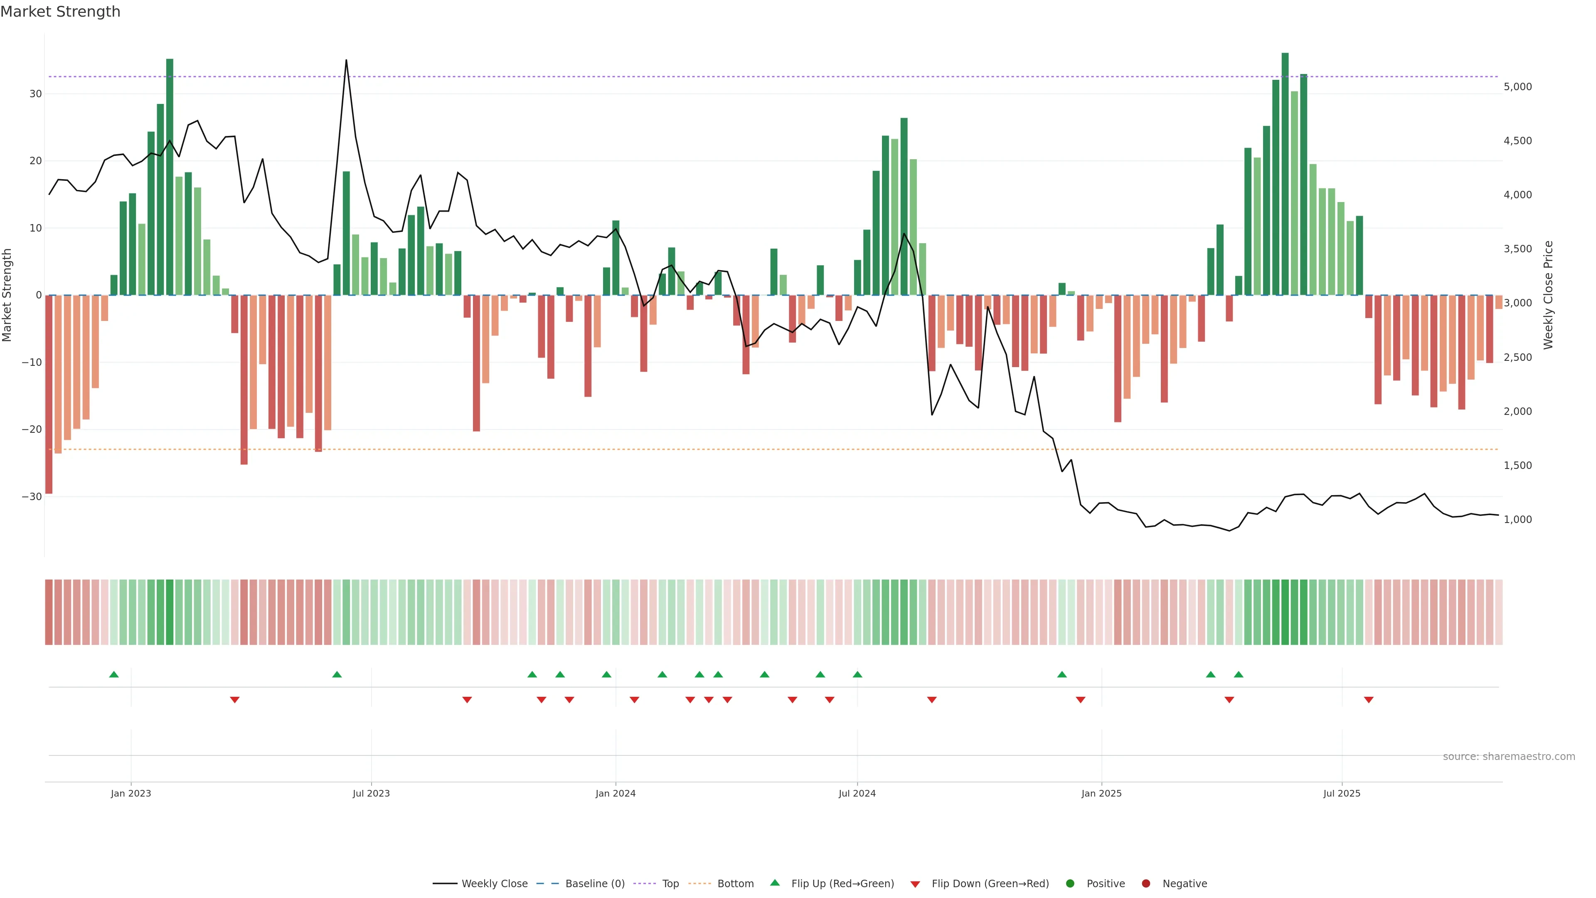This screenshot has width=1596, height=898.
Task: Click the Weekly Close Price axis title
Action: (1548, 295)
